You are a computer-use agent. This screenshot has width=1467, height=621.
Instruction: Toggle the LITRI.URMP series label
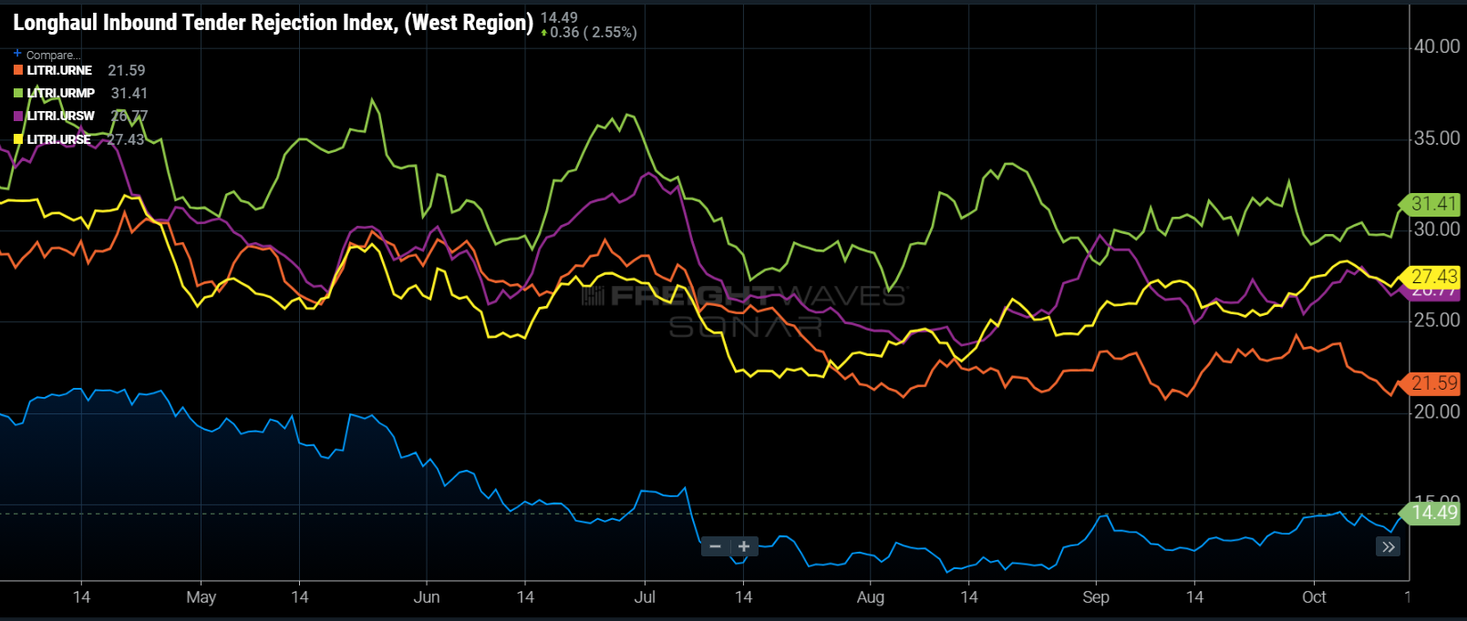tap(61, 93)
